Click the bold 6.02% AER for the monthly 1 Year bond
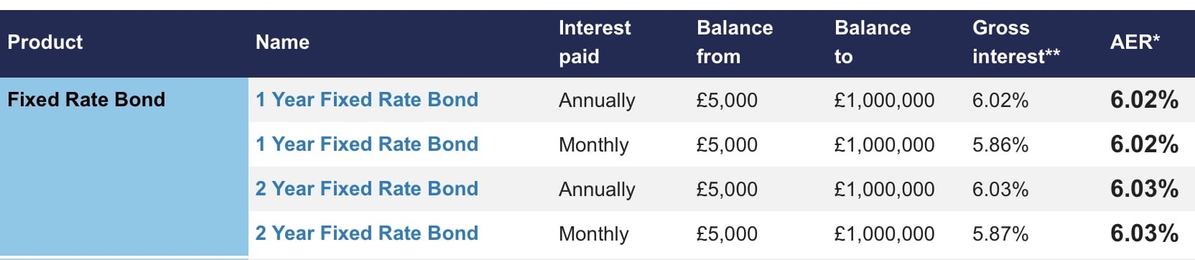 point(1144,144)
